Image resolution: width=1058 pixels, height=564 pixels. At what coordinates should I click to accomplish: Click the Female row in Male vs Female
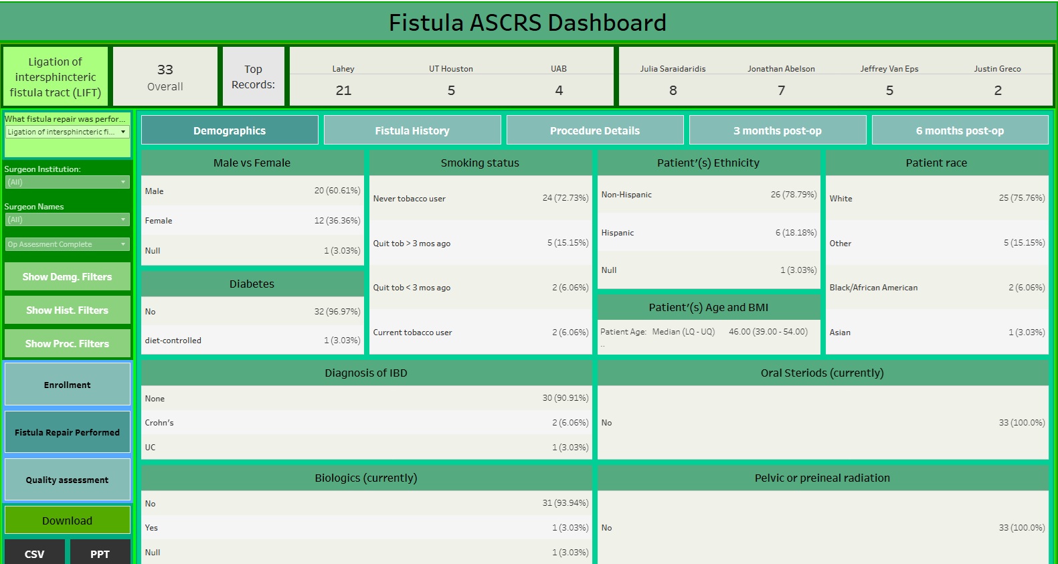(x=252, y=221)
